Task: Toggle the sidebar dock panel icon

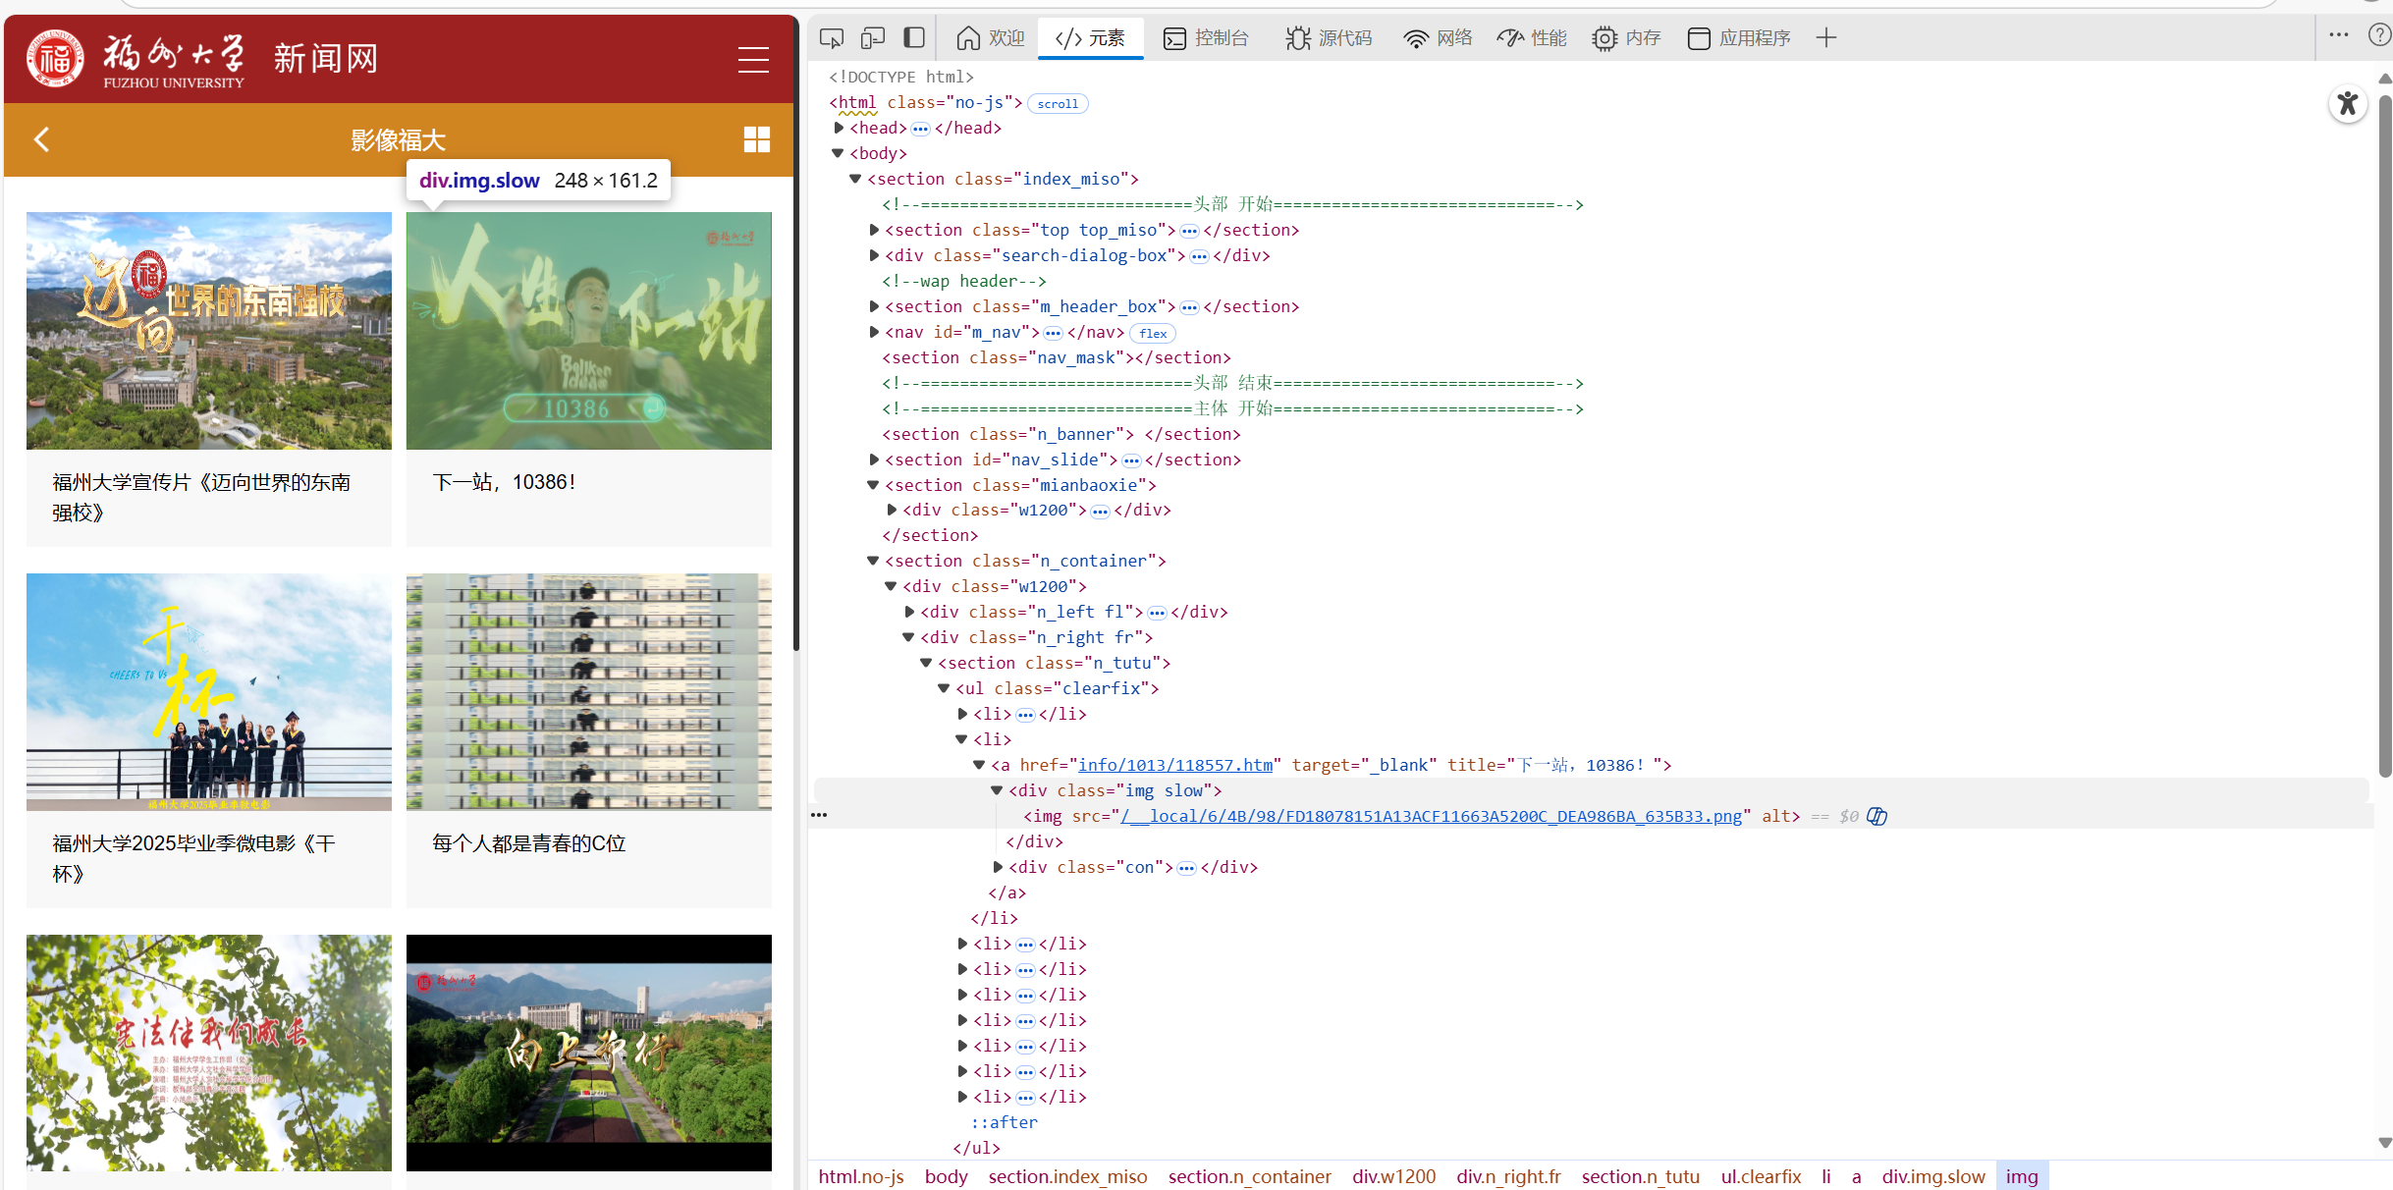Action: [x=914, y=38]
